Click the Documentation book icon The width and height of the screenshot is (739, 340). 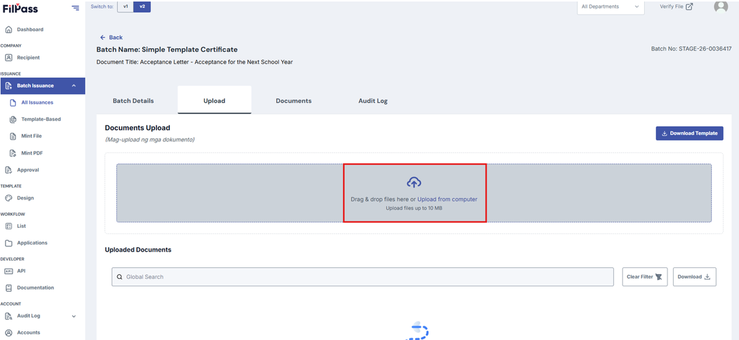click(x=9, y=288)
